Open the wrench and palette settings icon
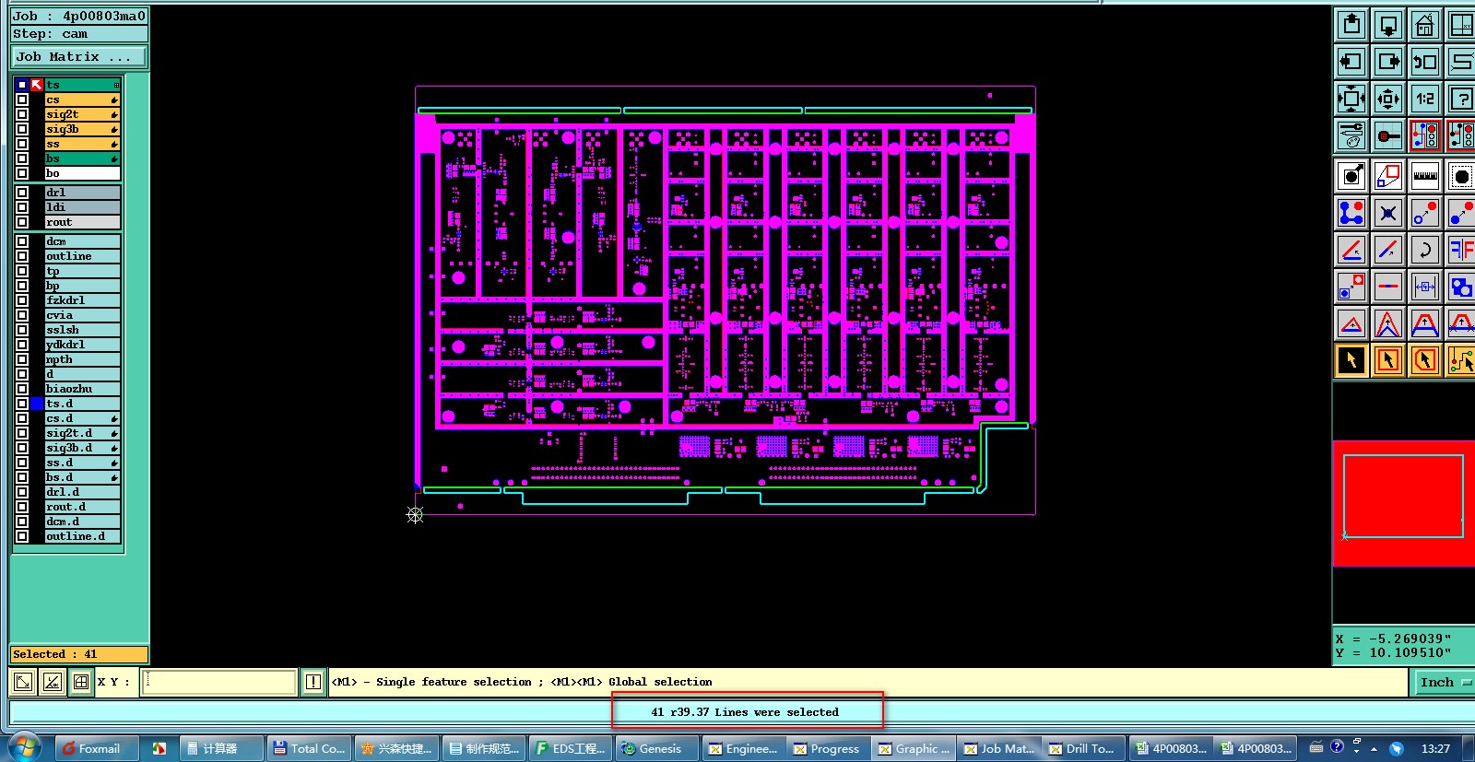Image resolution: width=1475 pixels, height=762 pixels. (x=1351, y=135)
